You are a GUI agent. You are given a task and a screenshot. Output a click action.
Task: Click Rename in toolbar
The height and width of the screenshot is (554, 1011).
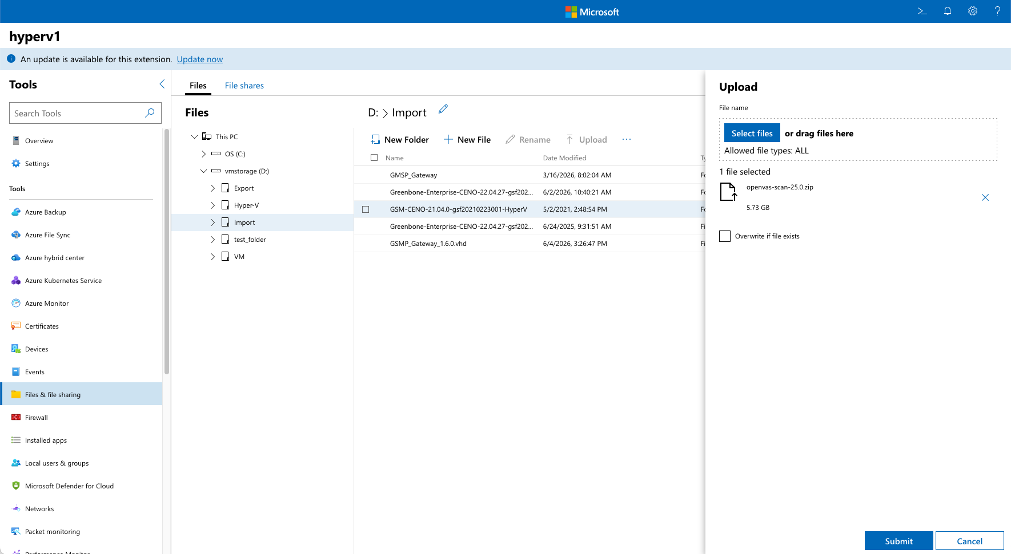[528, 139]
